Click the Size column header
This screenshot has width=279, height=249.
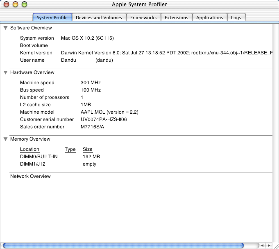point(88,149)
